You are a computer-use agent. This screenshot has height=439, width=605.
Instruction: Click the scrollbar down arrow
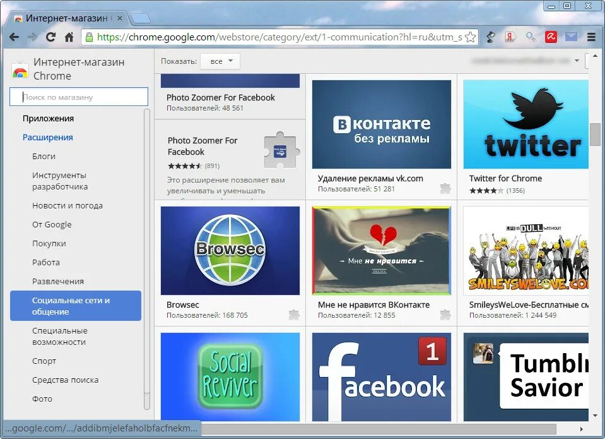[594, 416]
